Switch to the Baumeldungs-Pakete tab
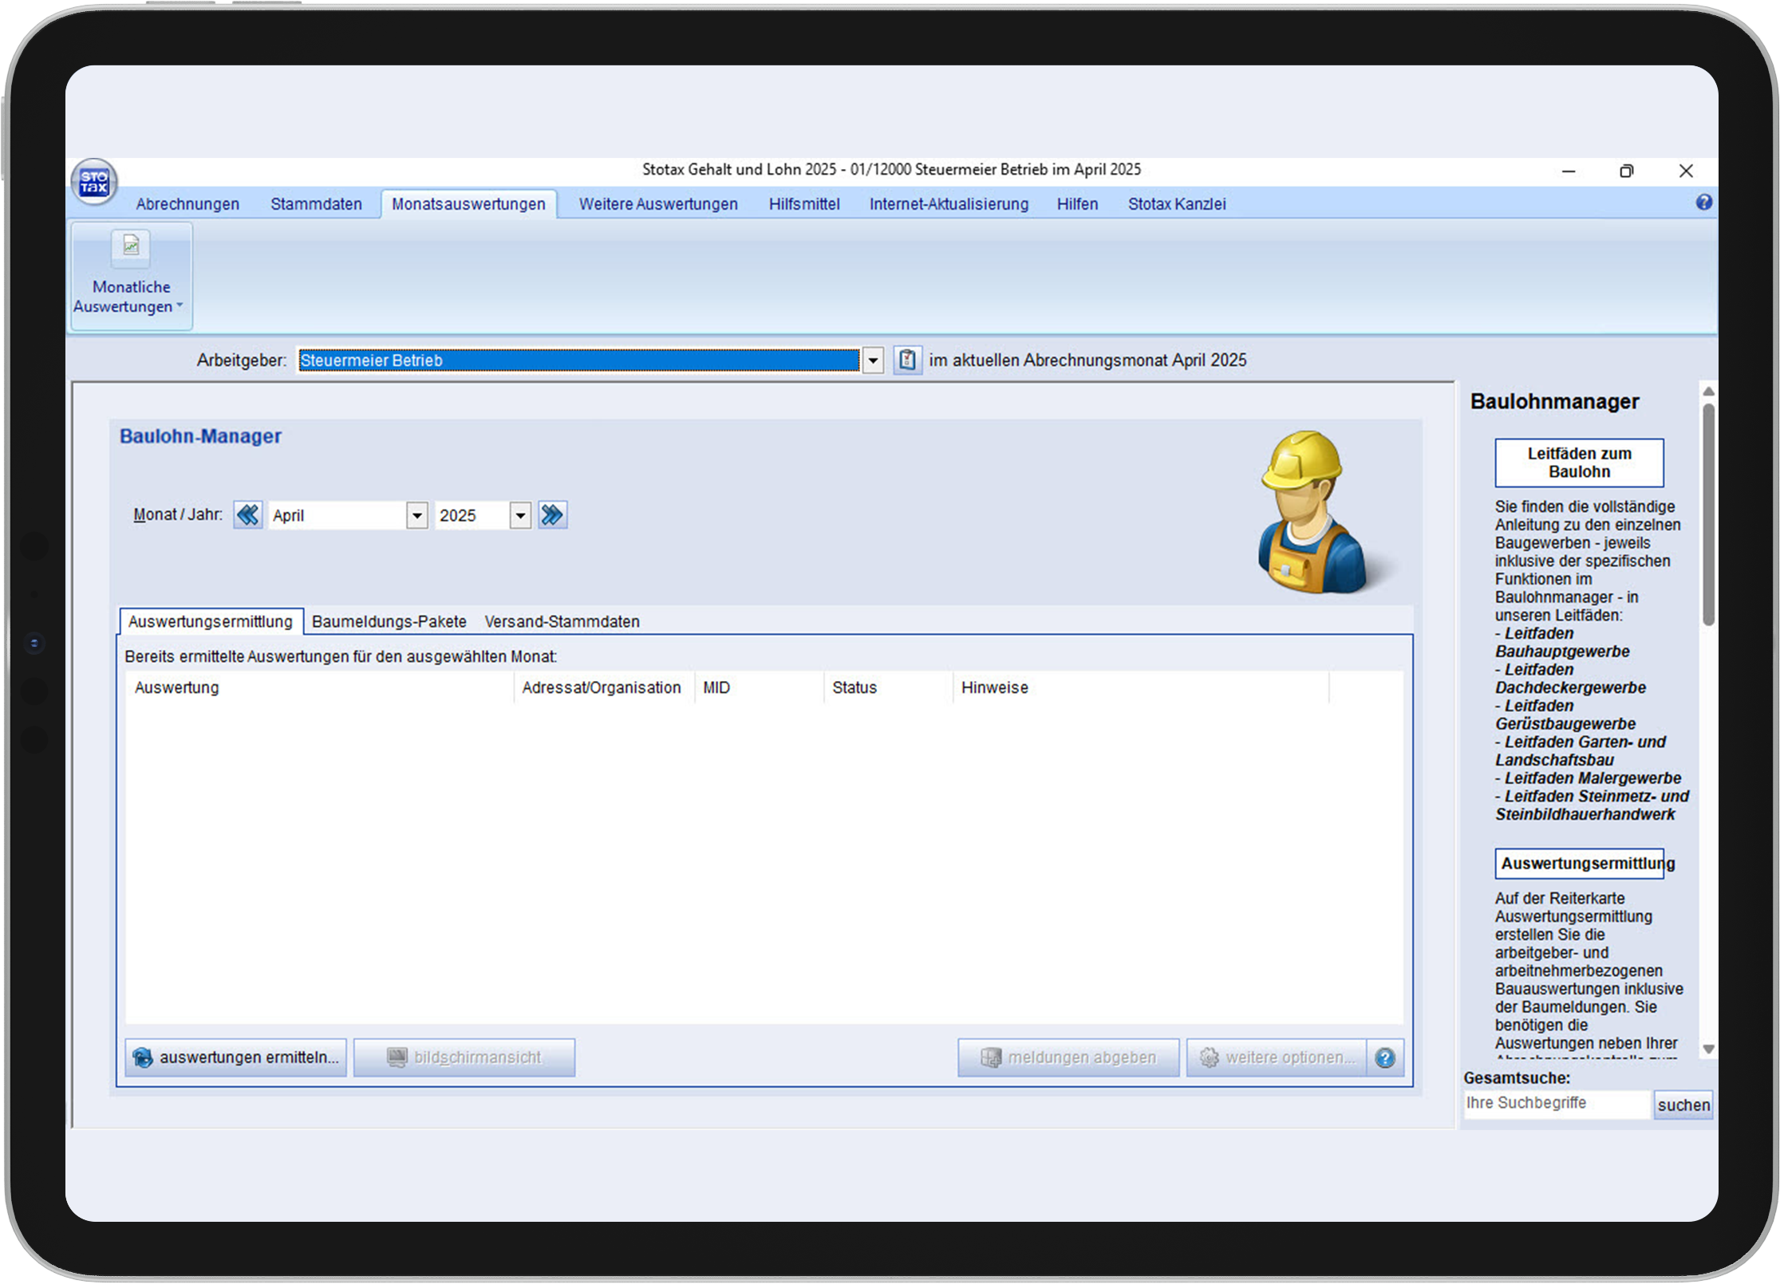Viewport: 1780px width, 1284px height. click(x=389, y=621)
